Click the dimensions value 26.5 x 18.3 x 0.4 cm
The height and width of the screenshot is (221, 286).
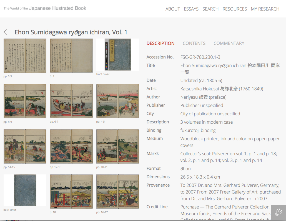point(200,177)
